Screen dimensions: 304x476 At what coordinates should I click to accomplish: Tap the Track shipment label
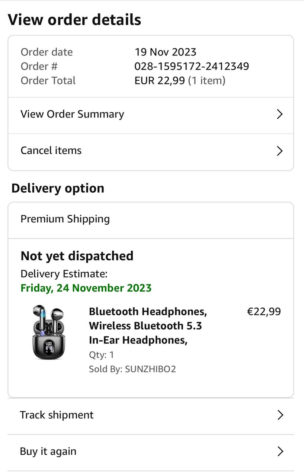[57, 415]
